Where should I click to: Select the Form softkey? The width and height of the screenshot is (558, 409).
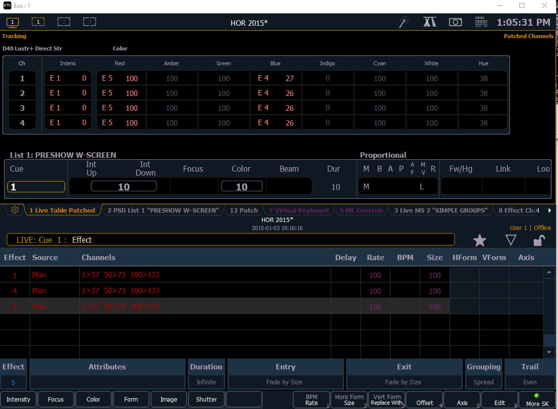[131, 400]
